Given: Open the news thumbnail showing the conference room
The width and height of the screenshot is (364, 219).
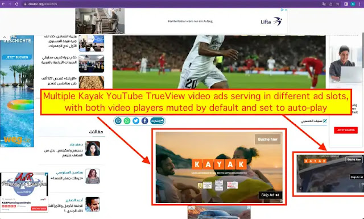Looking at the screenshot, I should pyautogui.click(x=91, y=43).
